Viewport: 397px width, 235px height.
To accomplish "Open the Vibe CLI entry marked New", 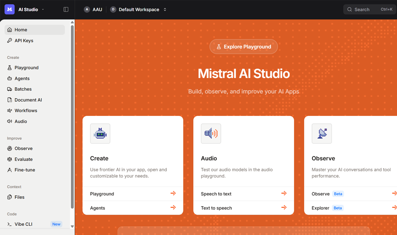I will click(25, 224).
